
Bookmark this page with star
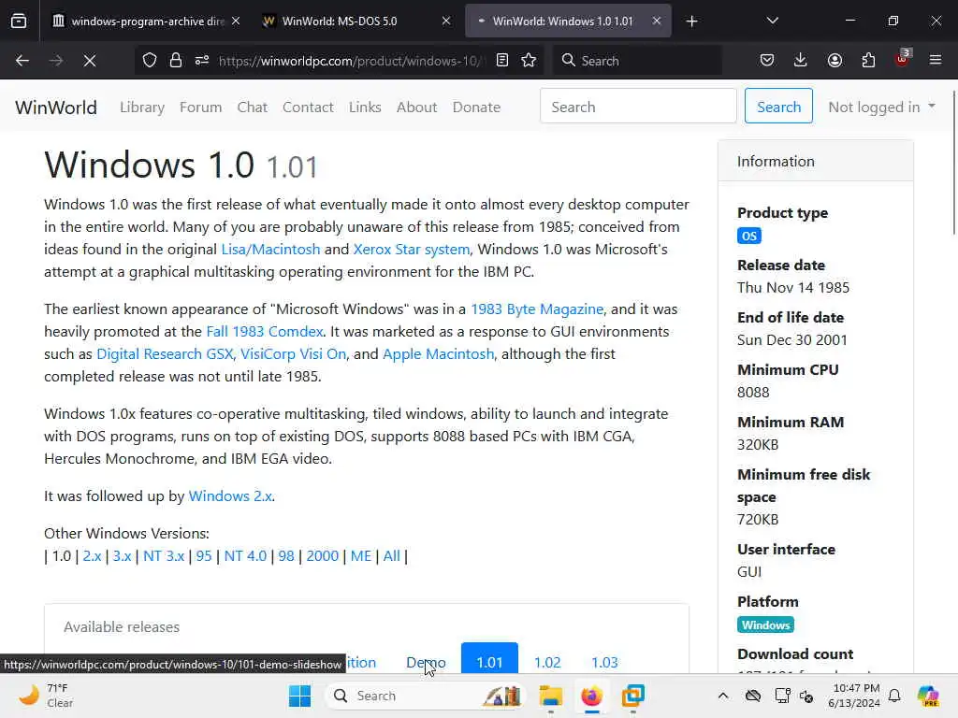[x=530, y=61]
